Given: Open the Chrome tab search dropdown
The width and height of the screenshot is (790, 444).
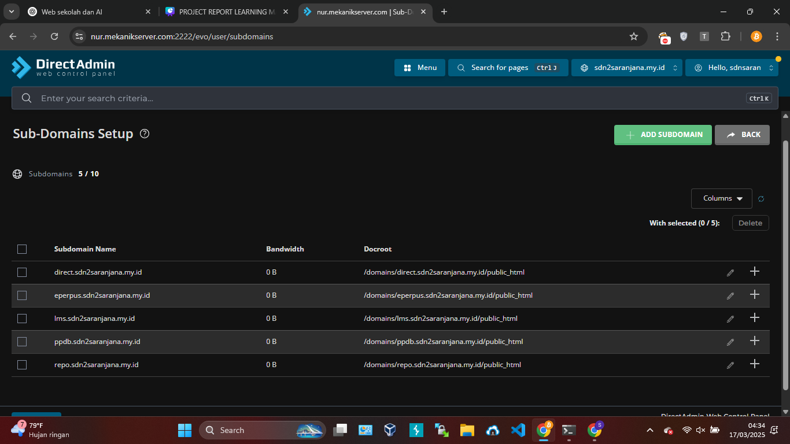Looking at the screenshot, I should (11, 12).
